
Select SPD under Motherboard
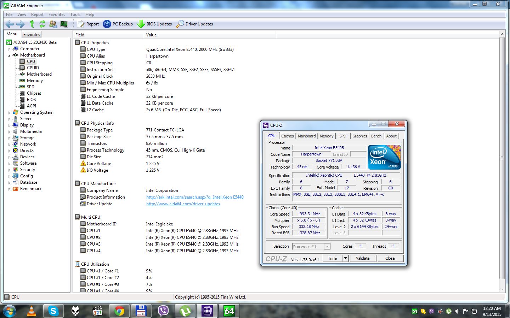point(30,87)
